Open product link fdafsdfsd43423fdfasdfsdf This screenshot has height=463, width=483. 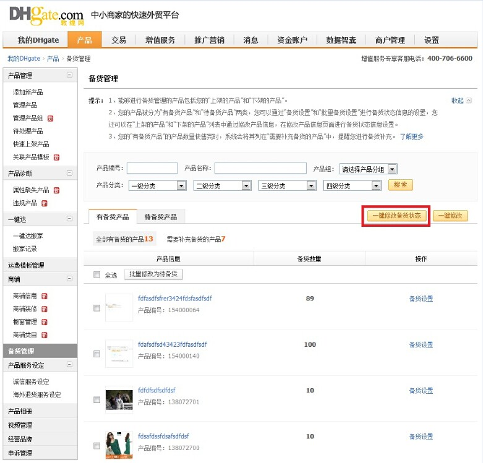(x=173, y=344)
